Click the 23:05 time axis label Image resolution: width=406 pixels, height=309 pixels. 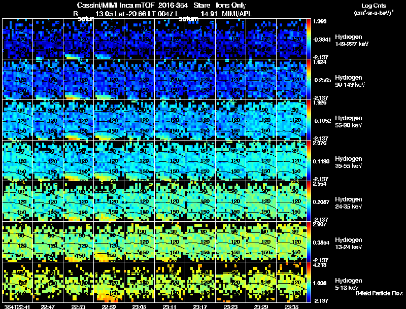tap(139, 307)
